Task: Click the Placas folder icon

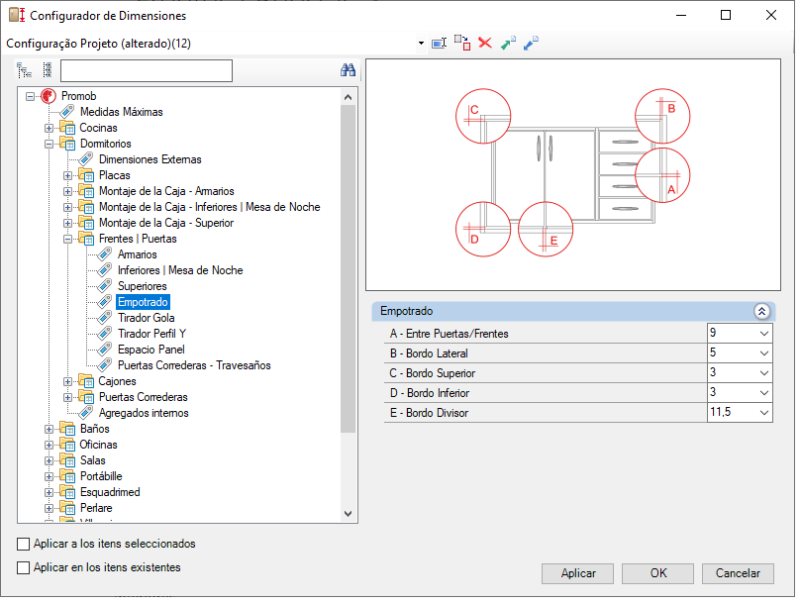Action: [86, 175]
